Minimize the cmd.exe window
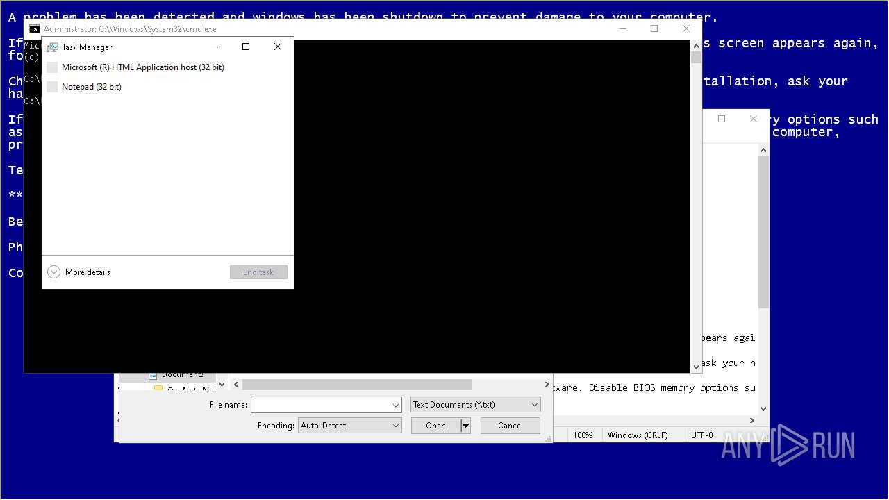Screen dimensions: 889x500 click(623, 28)
